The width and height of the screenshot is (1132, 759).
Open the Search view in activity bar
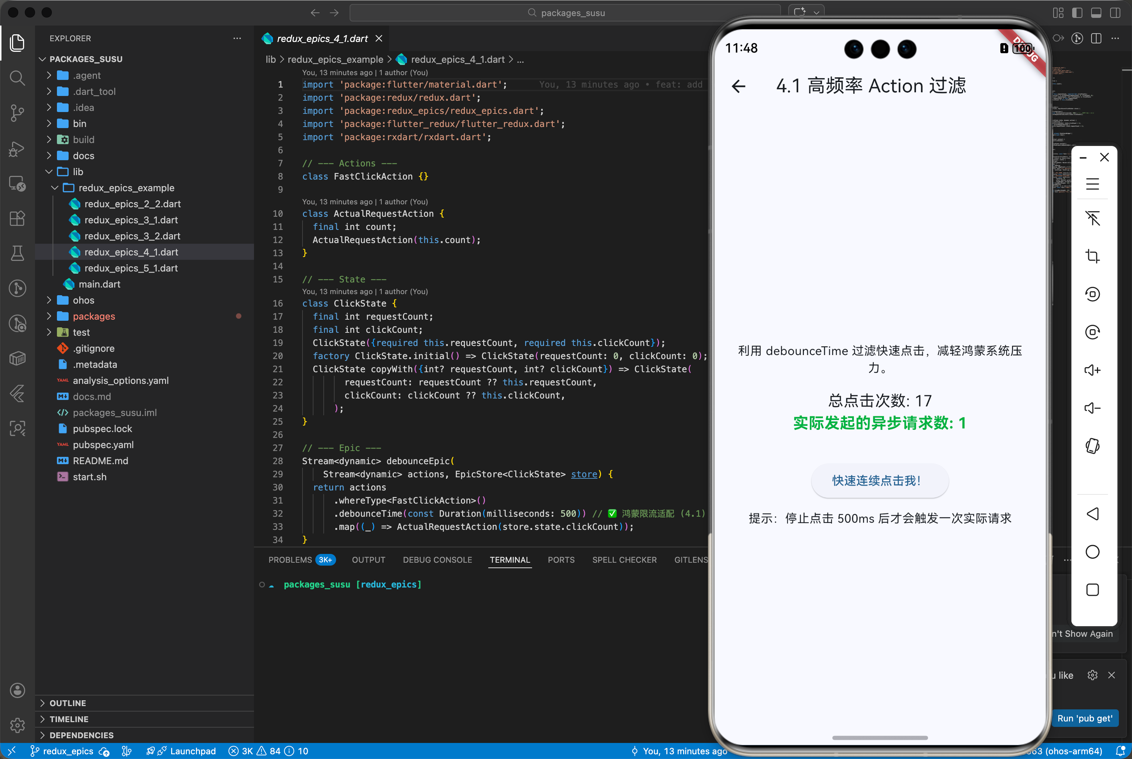18,77
